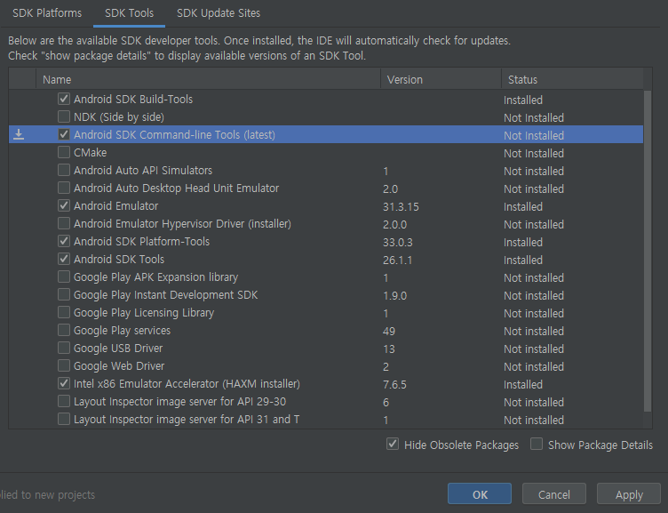Enable Show Package Details checkbox
Viewport: 668px width, 513px height.
click(537, 445)
